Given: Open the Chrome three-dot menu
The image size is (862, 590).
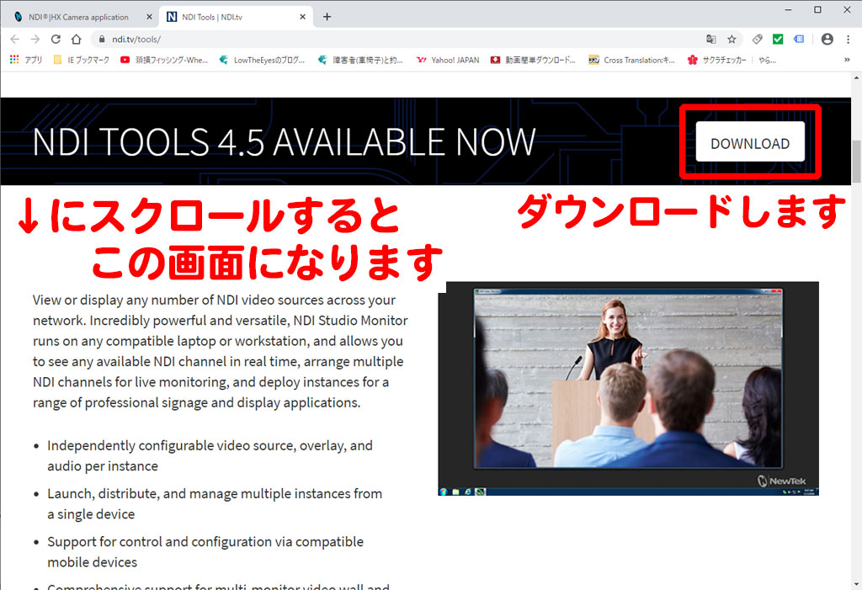Looking at the screenshot, I should click(x=847, y=39).
